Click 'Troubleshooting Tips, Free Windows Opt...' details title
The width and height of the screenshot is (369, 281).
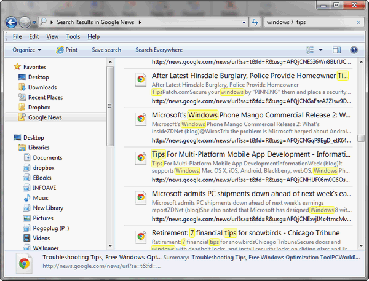[102, 257]
